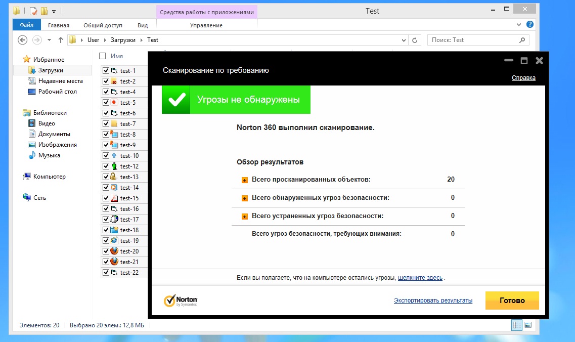Go back with the Explorer back arrow

[22, 40]
